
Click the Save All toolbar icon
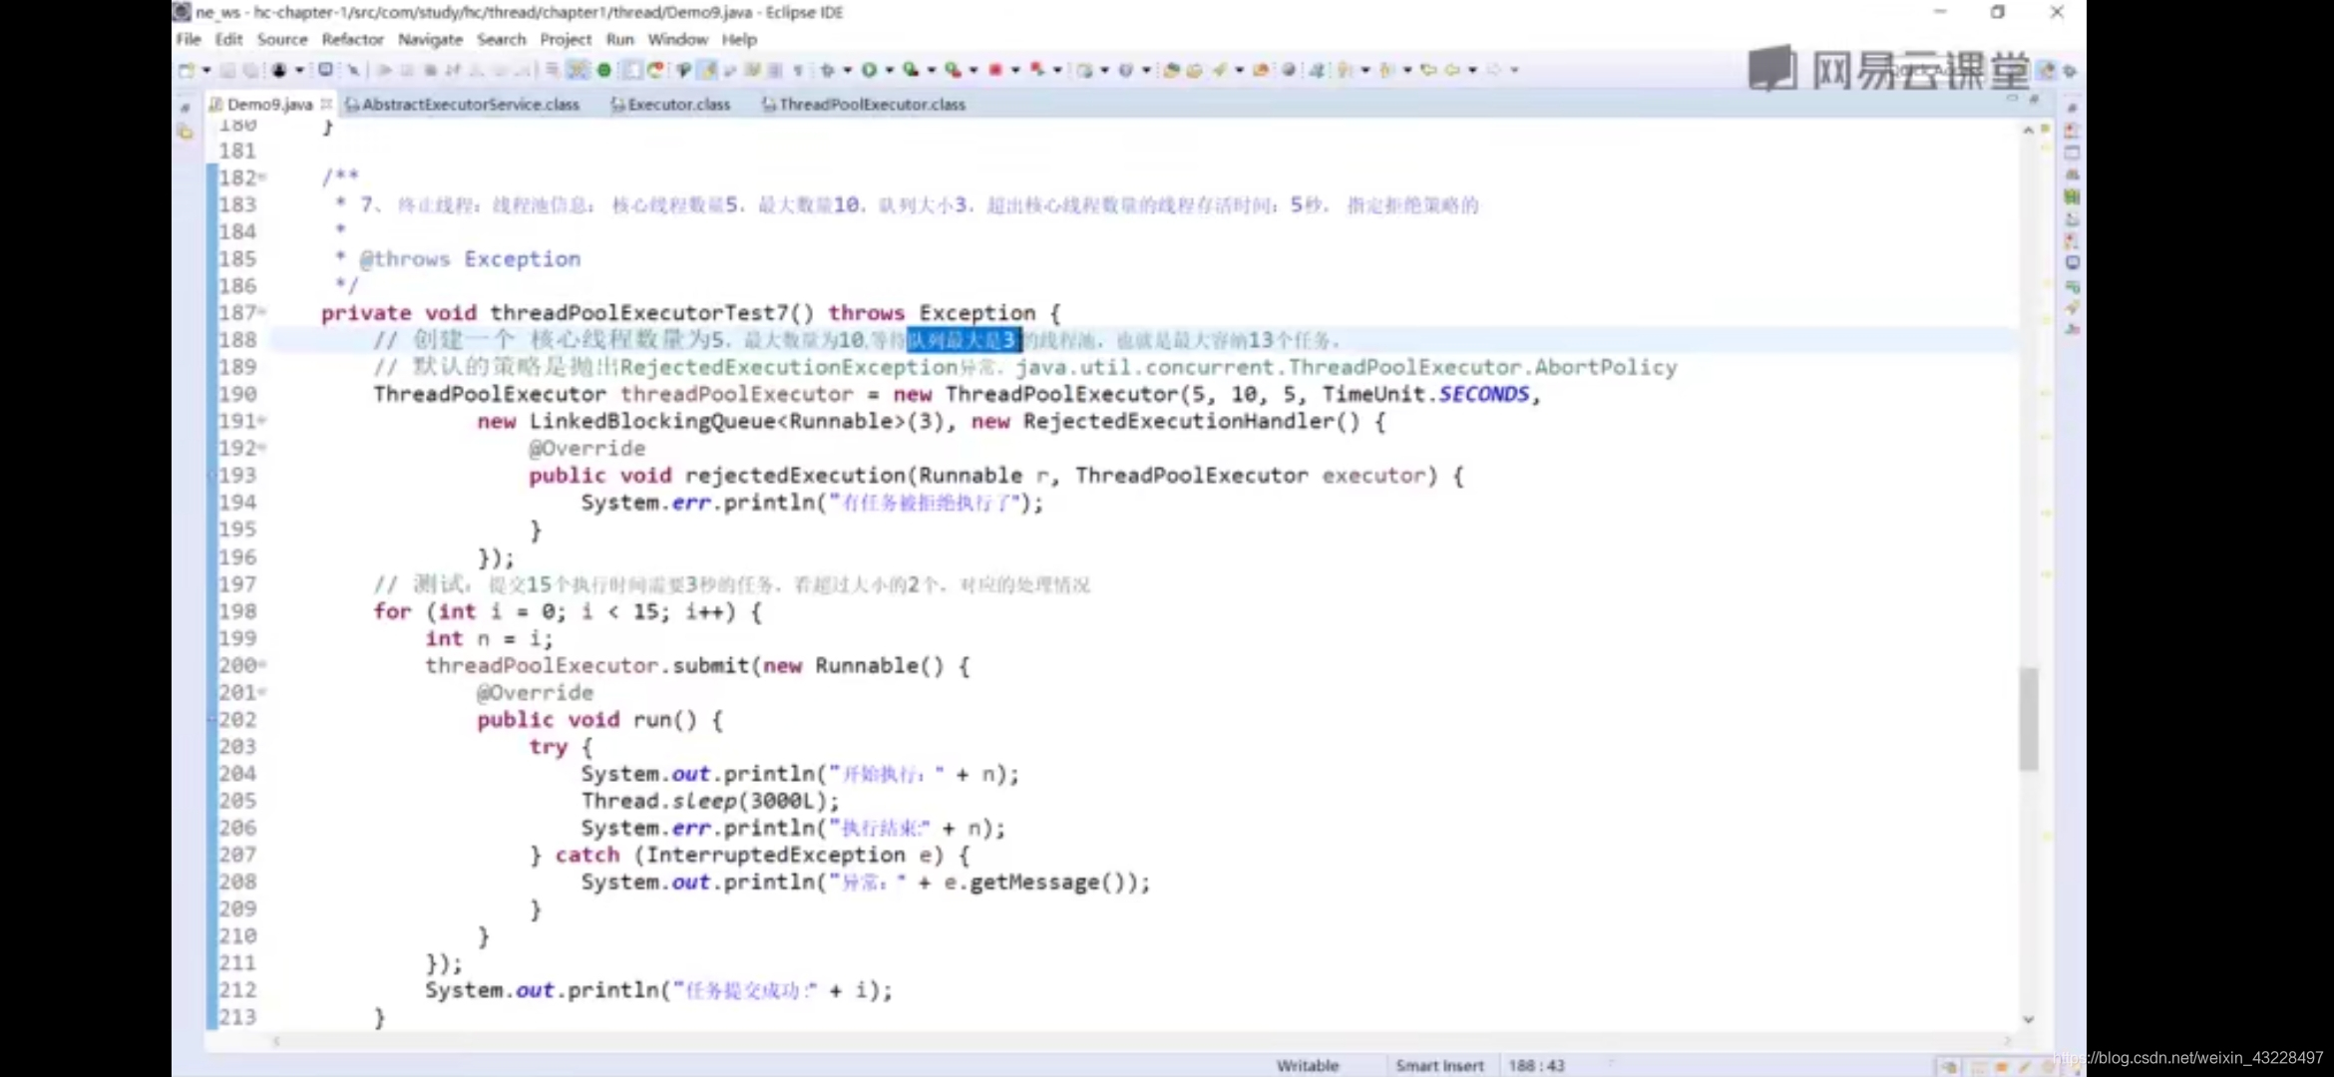click(x=250, y=70)
